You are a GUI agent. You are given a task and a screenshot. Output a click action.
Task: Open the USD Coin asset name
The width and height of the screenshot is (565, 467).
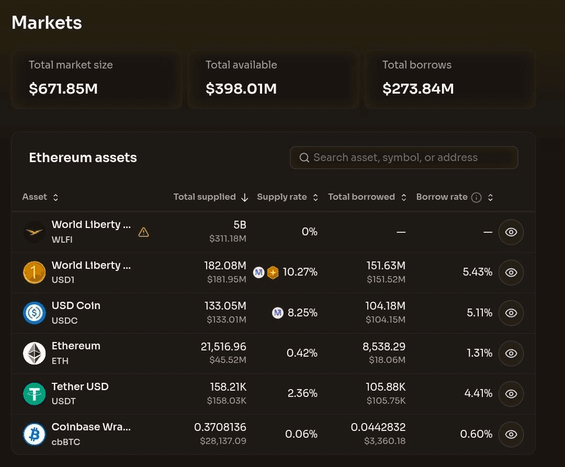click(76, 305)
